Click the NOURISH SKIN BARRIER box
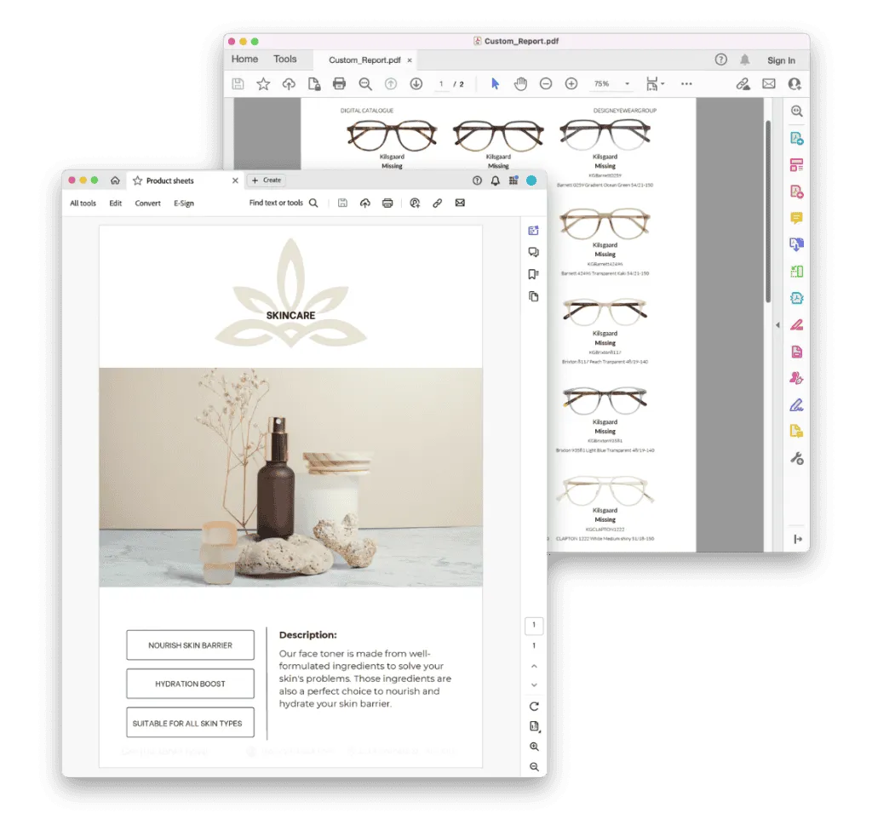This screenshot has height=819, width=872. 190,645
